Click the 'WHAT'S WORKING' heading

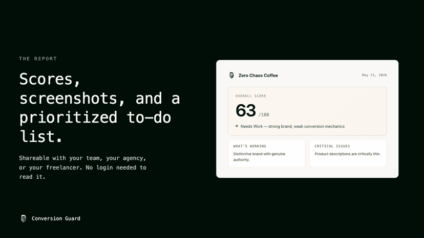coord(250,146)
